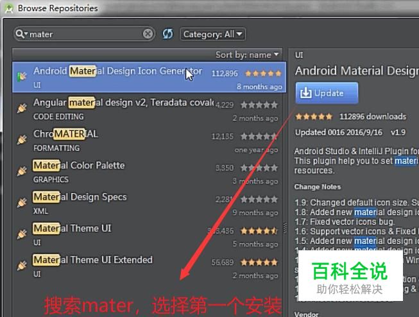Image resolution: width=419 pixels, height=317 pixels.
Task: Select Material Color Palette plugin
Action: coord(148,172)
